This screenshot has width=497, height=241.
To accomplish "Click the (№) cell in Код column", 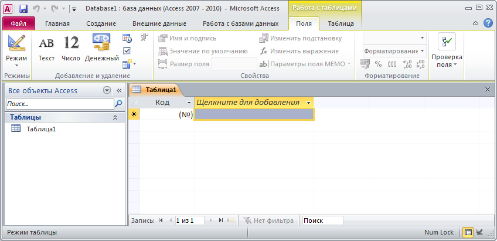I will (x=166, y=115).
